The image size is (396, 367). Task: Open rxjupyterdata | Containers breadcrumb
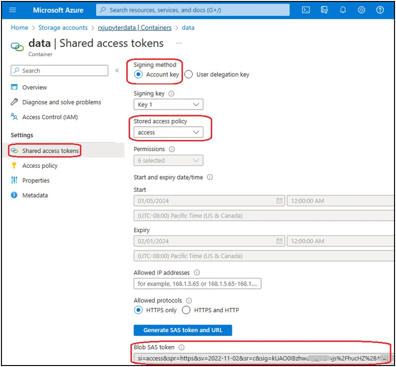[x=135, y=27]
